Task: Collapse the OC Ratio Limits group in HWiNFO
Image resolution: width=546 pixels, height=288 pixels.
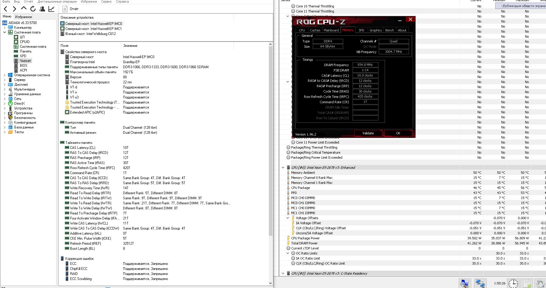Action: 288,253
